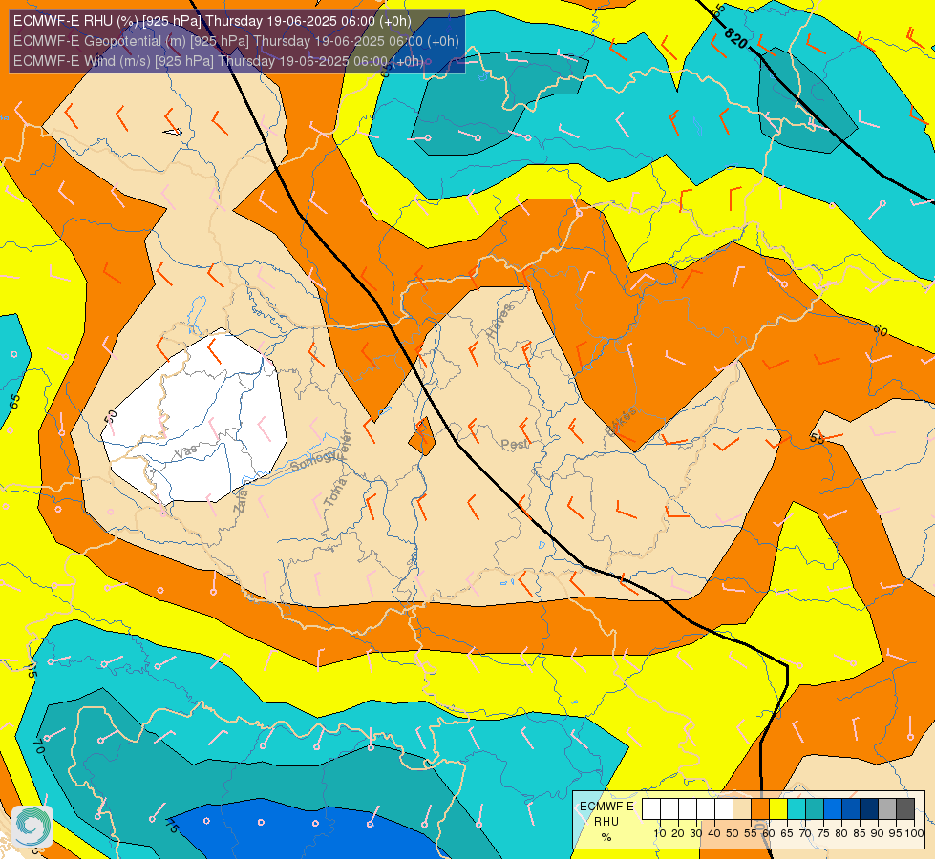Click the 'Tolna' county label on map

tap(335, 492)
